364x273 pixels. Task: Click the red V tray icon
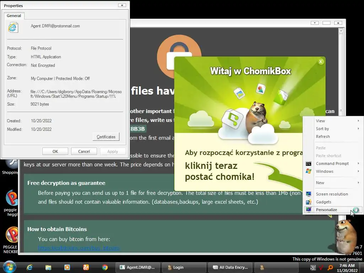coord(321,268)
